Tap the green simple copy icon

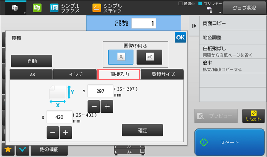(37, 8)
